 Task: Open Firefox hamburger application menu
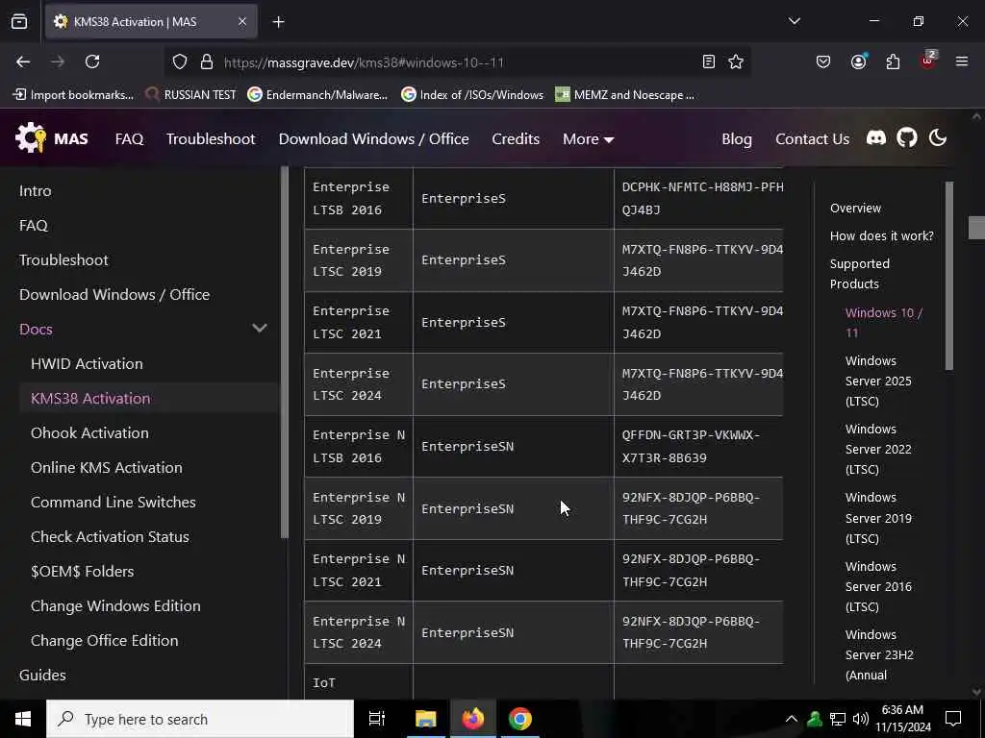coord(962,61)
